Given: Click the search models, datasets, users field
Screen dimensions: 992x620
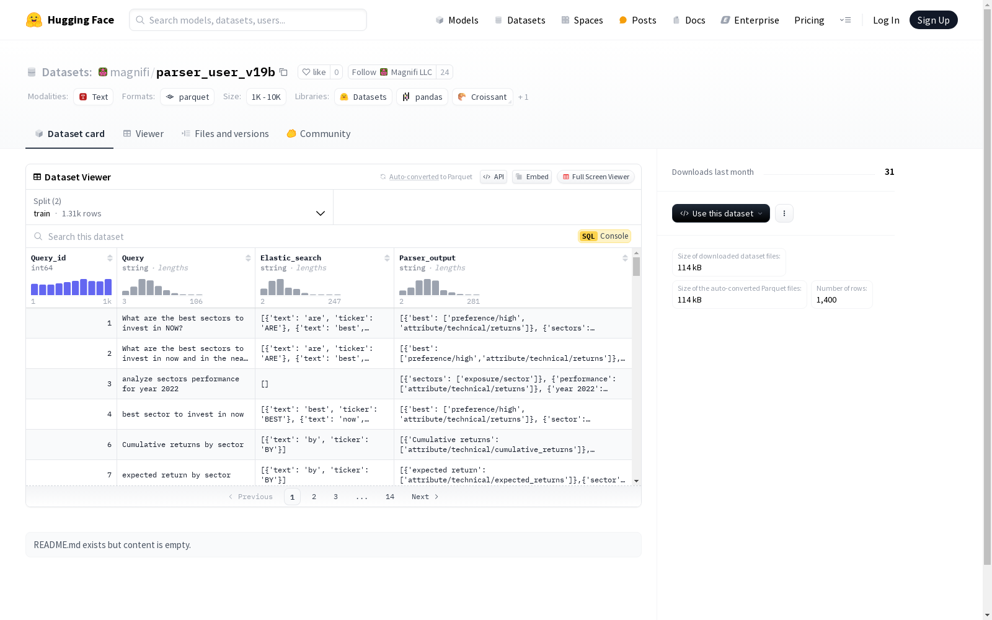Looking at the screenshot, I should (248, 20).
